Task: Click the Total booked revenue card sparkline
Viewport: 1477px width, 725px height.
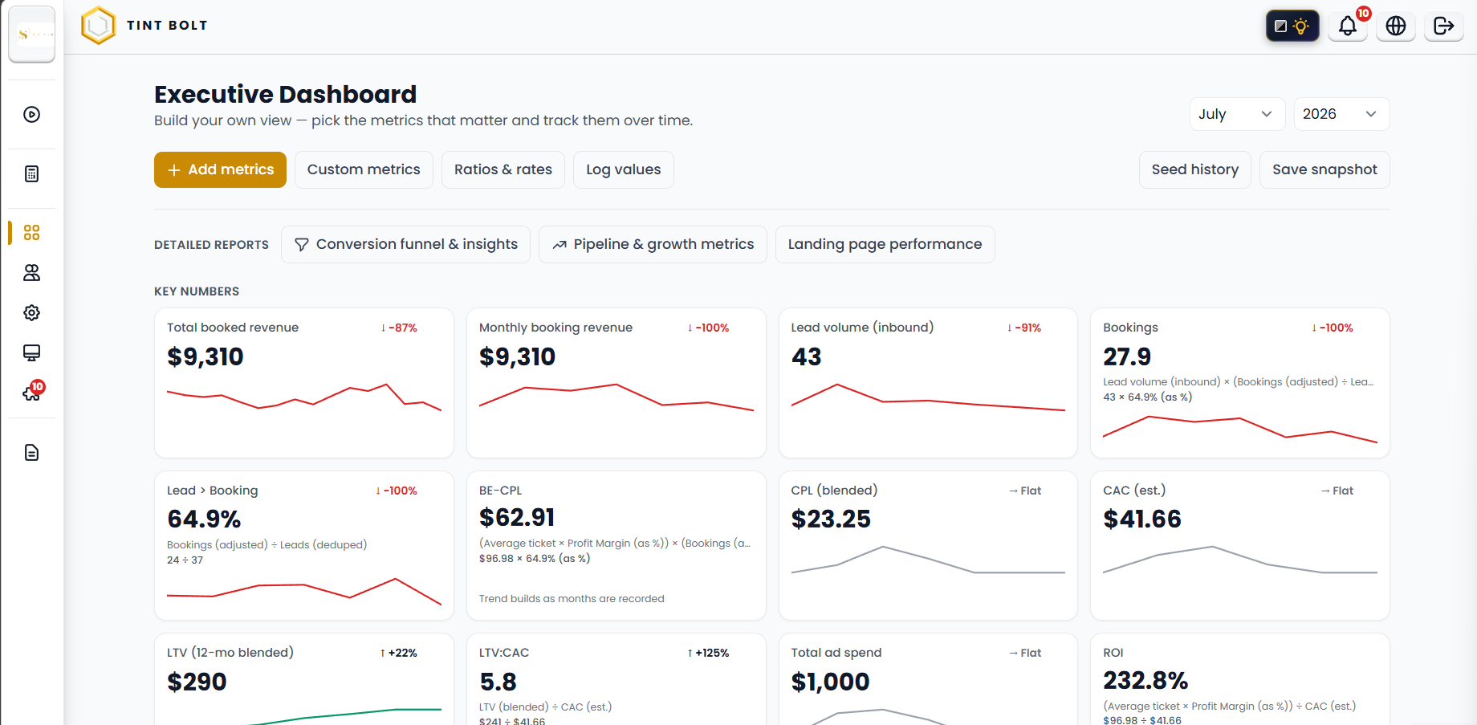Action: click(x=304, y=397)
